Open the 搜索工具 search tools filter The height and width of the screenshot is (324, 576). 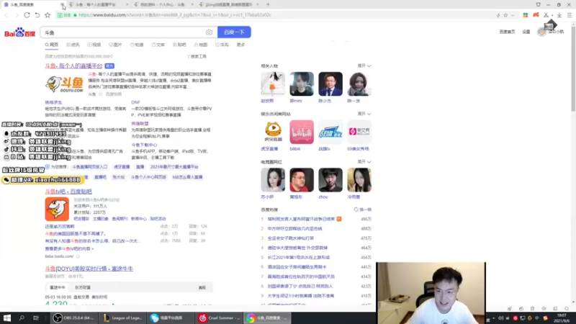click(197, 57)
